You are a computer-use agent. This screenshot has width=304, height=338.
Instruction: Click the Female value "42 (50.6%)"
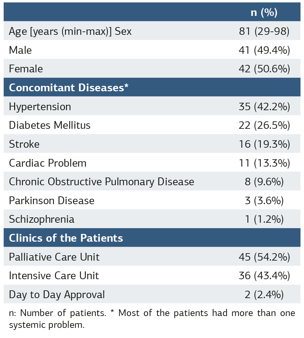(x=264, y=69)
